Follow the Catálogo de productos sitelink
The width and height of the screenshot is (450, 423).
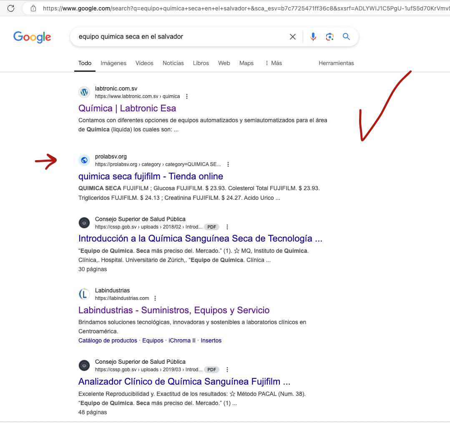point(108,341)
